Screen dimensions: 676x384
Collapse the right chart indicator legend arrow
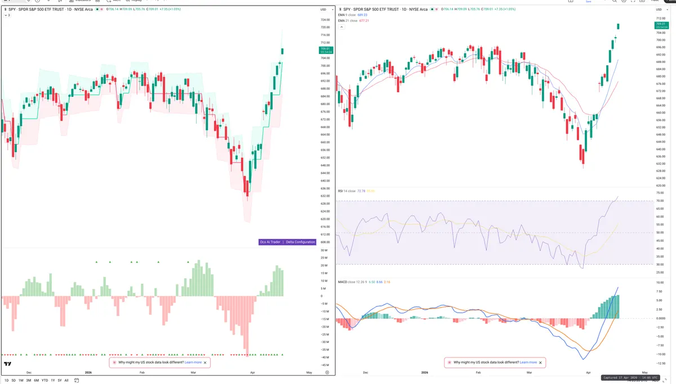341,26
